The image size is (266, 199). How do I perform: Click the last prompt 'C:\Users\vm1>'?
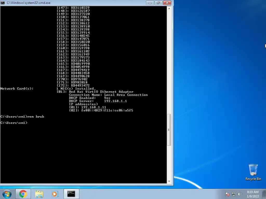coord(14,123)
